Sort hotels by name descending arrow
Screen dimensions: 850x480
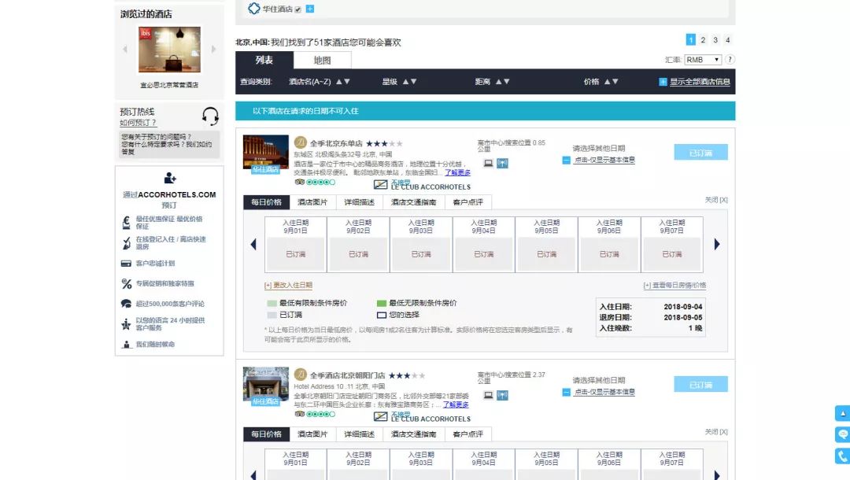point(347,82)
